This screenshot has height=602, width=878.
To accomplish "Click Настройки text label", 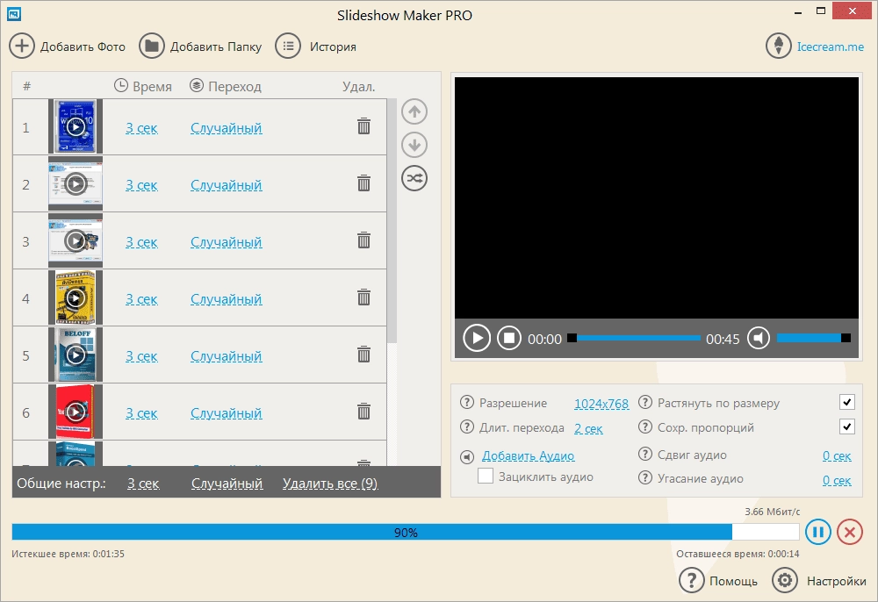I will pos(837,581).
